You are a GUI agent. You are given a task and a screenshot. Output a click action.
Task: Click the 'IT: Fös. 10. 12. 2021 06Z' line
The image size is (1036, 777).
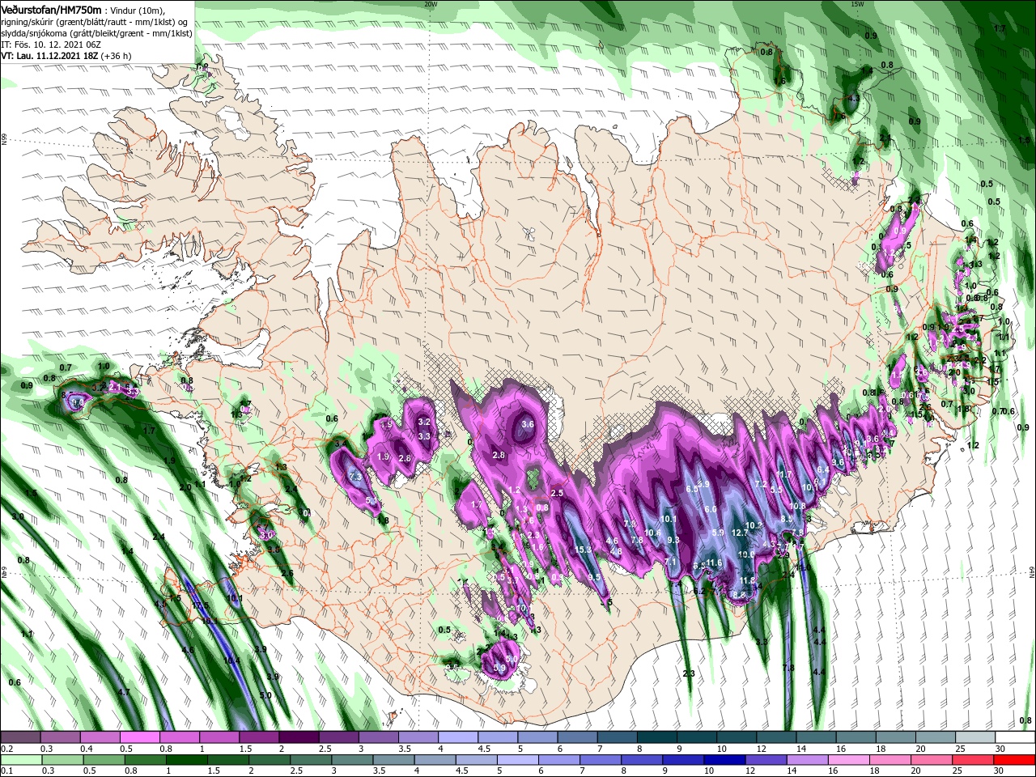pyautogui.click(x=50, y=45)
